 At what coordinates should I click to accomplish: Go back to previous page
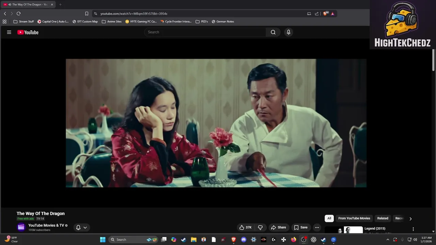(5, 14)
